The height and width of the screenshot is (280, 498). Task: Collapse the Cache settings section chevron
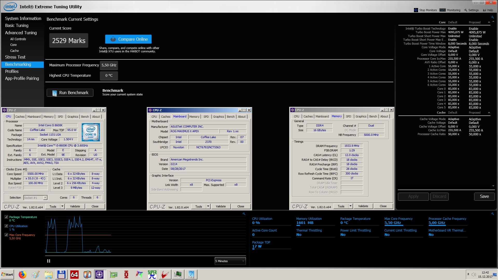tap(489, 113)
